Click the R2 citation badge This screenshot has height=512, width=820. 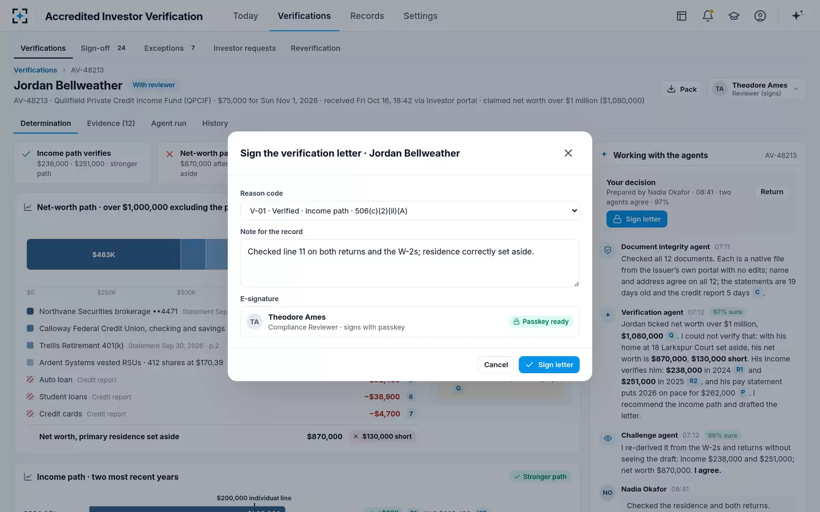tap(693, 381)
